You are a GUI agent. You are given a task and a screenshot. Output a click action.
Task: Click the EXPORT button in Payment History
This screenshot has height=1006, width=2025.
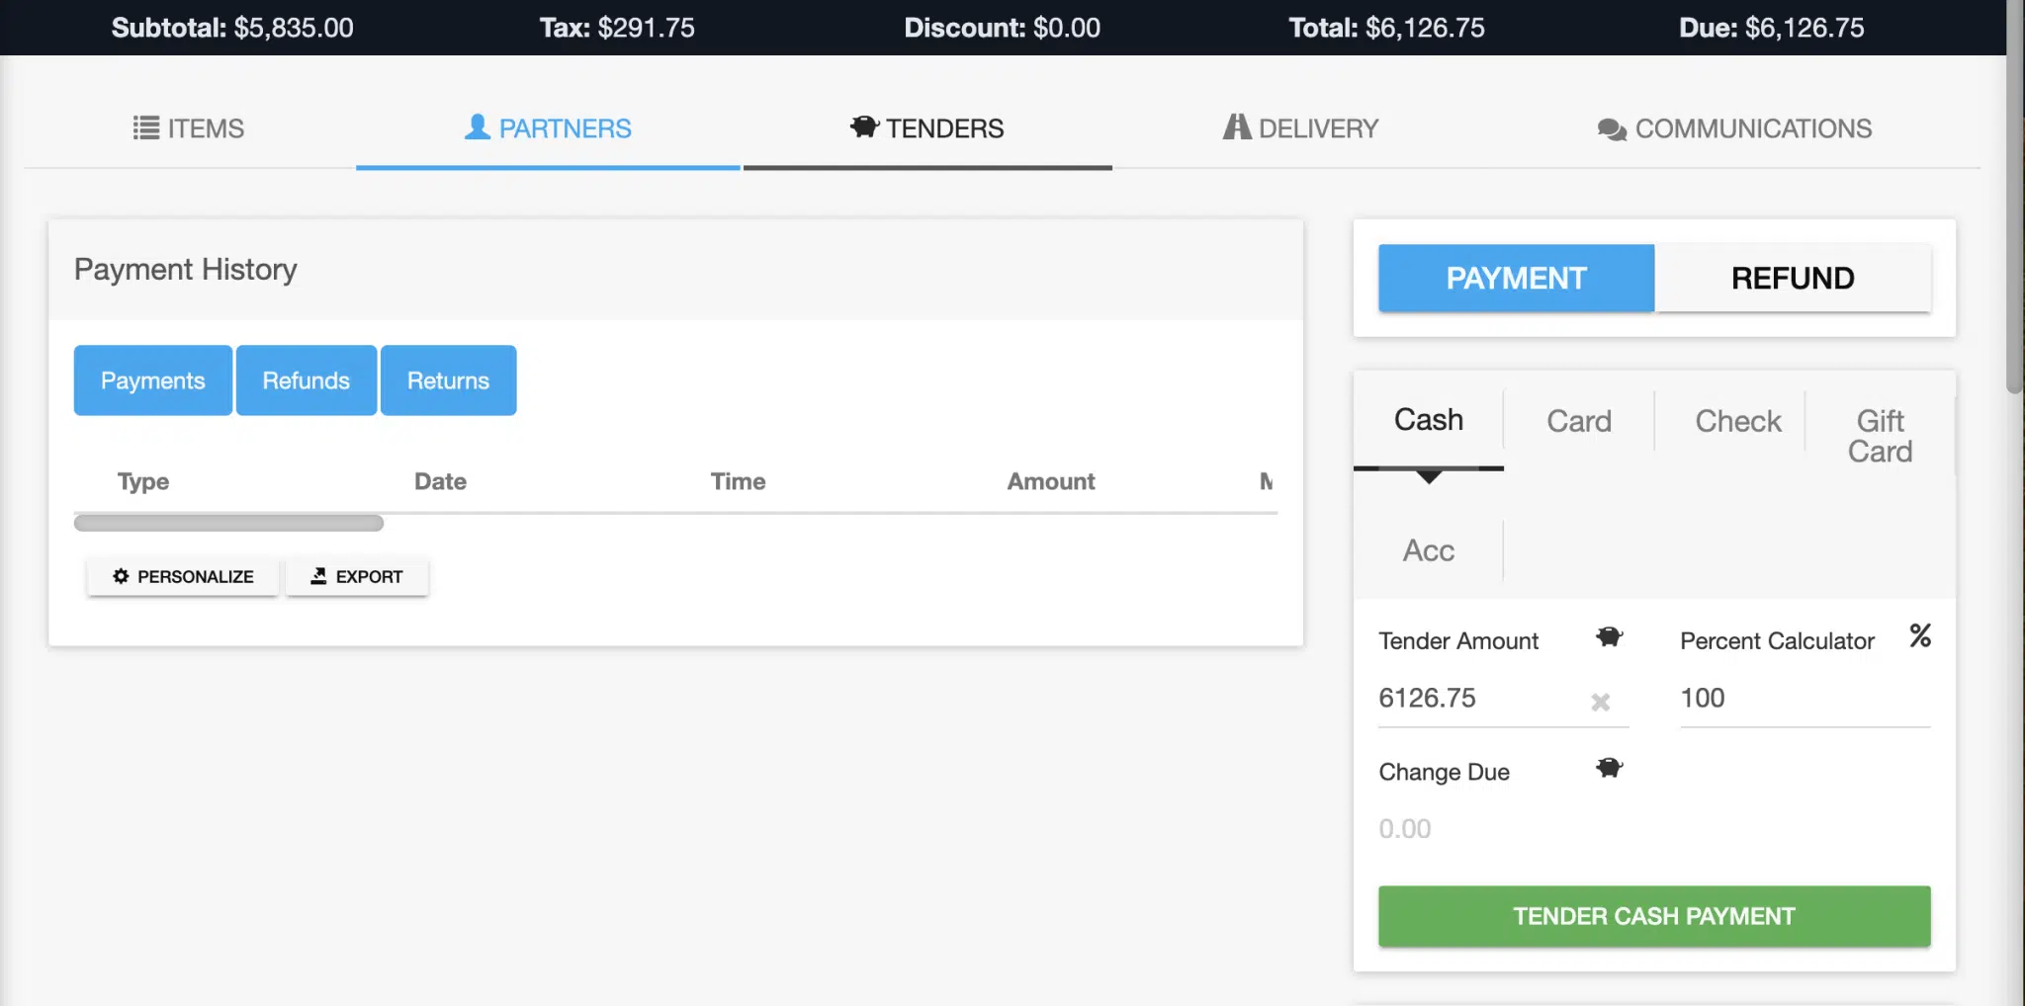357,576
